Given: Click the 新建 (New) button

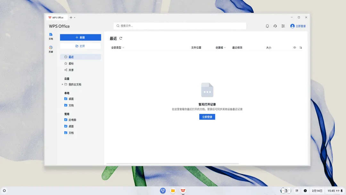Looking at the screenshot, I should click(x=80, y=37).
